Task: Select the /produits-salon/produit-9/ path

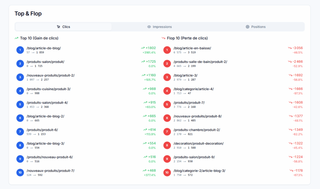Action: tap(194, 157)
